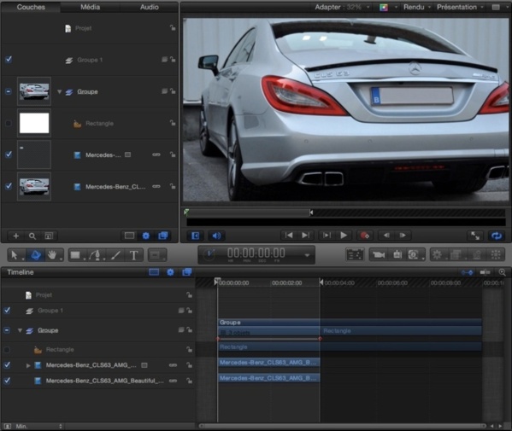Enable Rectangle in Timeline
512x431 pixels.
7,350
